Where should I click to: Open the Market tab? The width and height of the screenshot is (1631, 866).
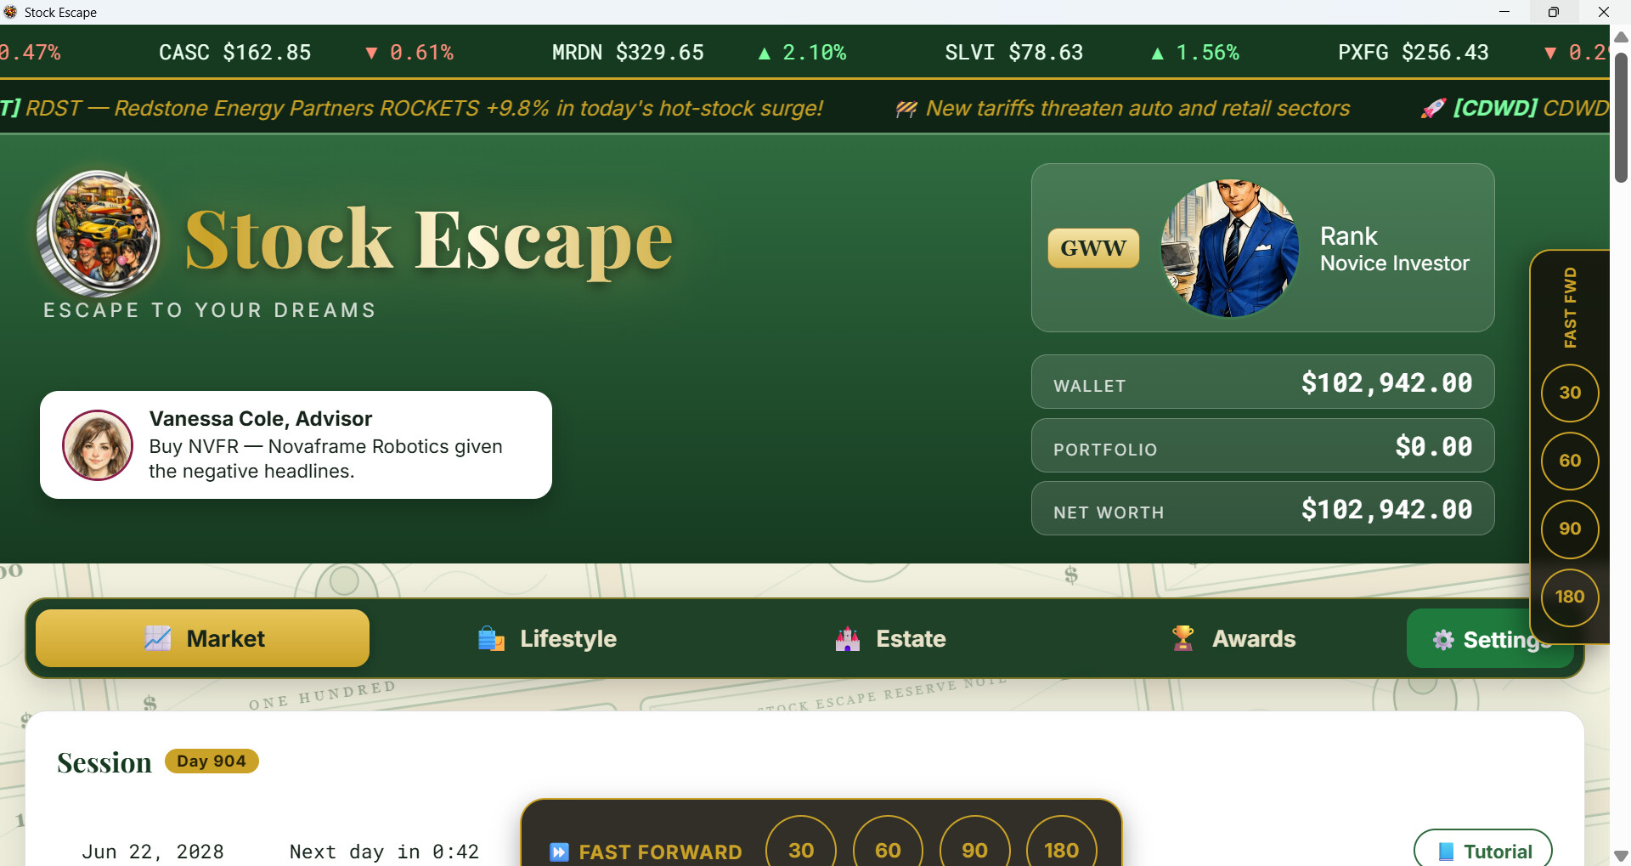coord(203,638)
